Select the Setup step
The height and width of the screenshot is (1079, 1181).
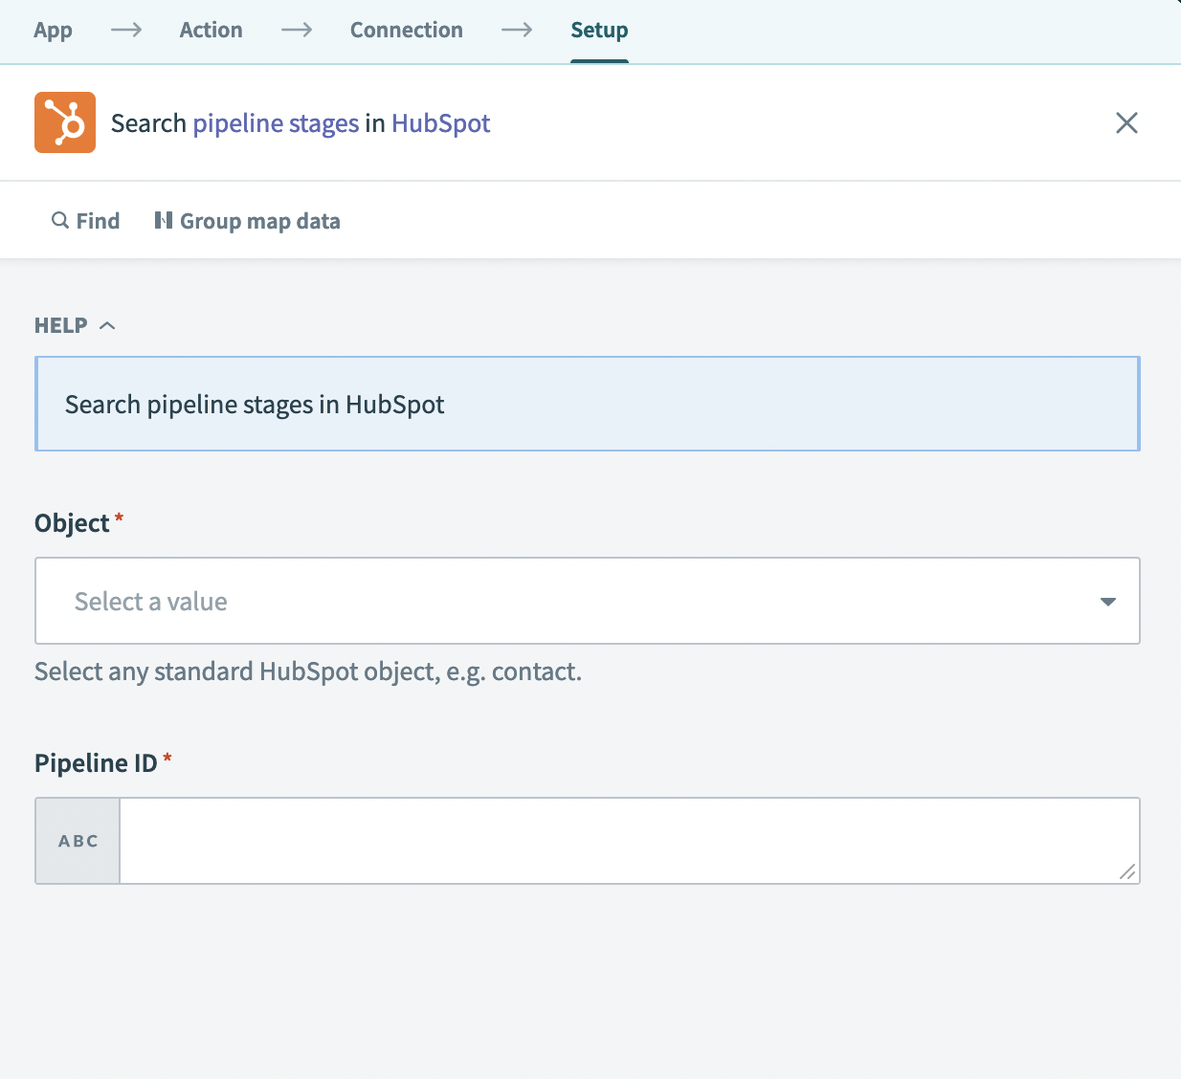coord(599,30)
